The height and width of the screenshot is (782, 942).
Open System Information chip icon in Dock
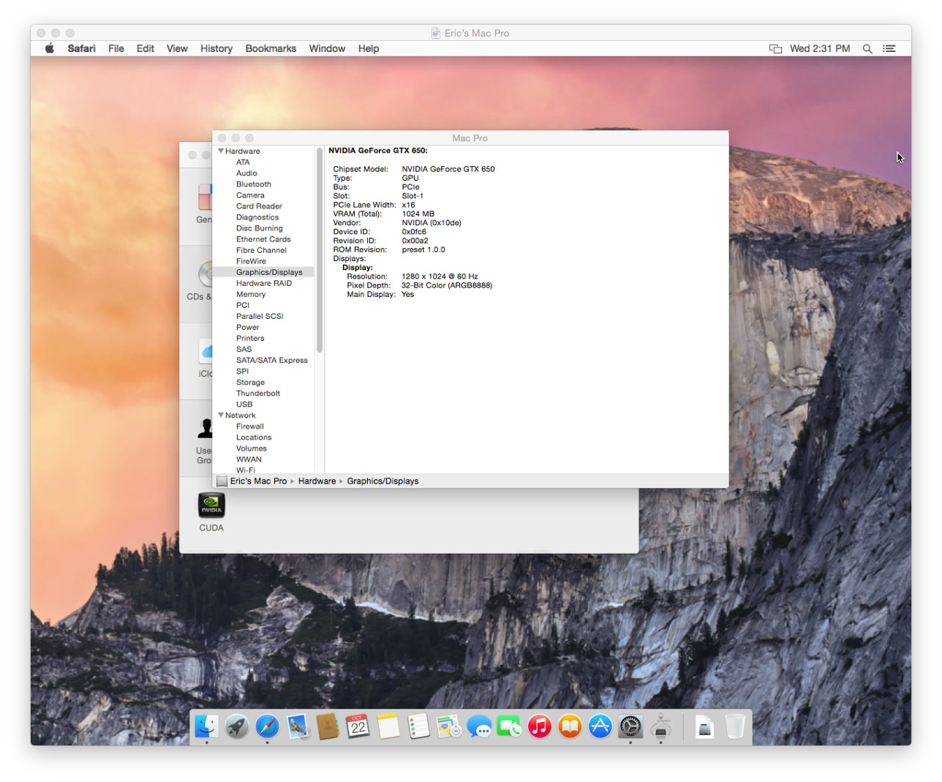click(661, 726)
